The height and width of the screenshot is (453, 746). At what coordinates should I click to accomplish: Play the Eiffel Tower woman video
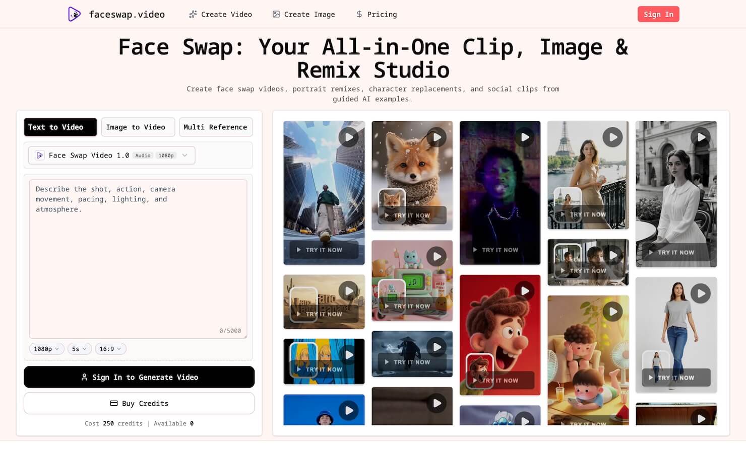tap(612, 137)
